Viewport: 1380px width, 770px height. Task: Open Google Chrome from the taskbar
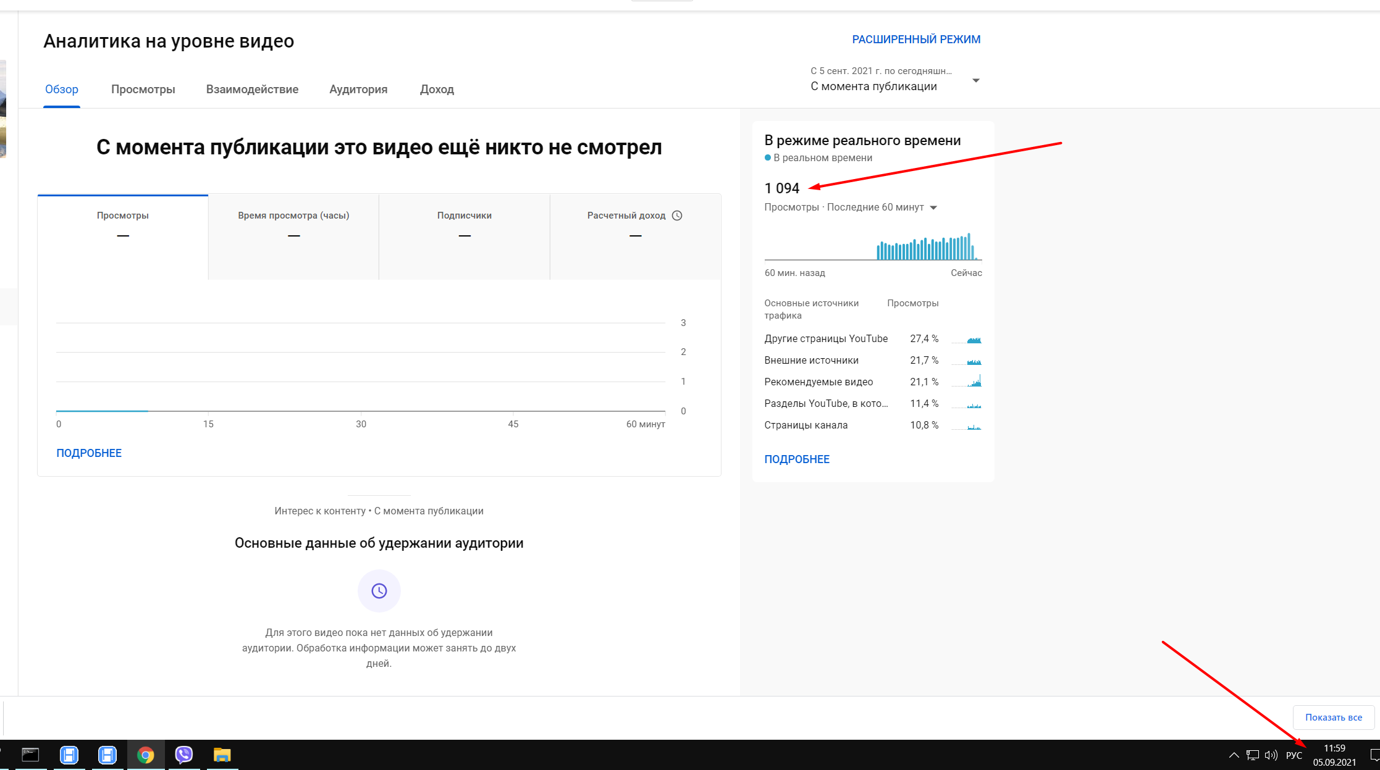pos(146,755)
